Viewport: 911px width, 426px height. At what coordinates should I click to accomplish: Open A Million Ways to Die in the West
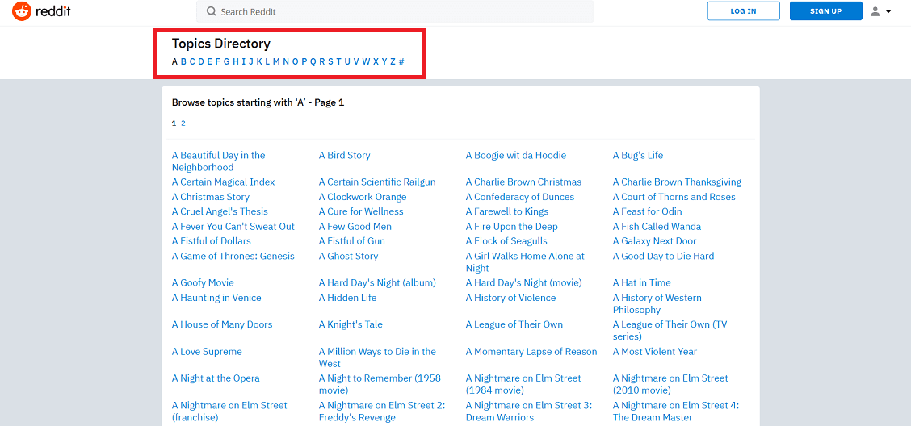point(377,357)
